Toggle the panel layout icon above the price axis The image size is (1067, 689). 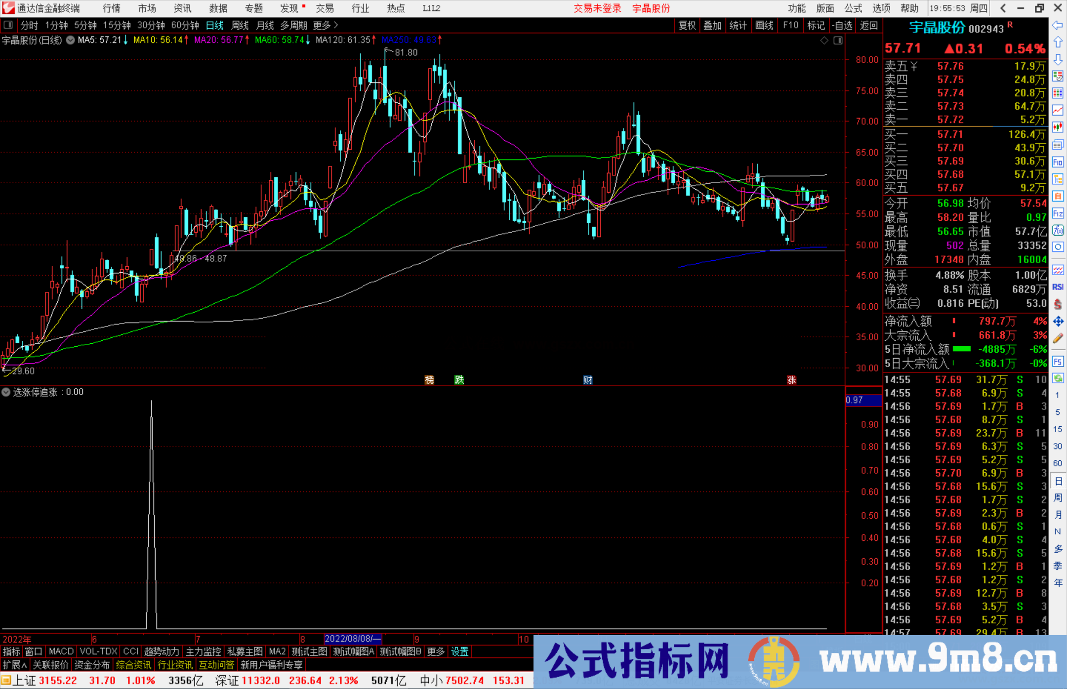tap(838, 41)
